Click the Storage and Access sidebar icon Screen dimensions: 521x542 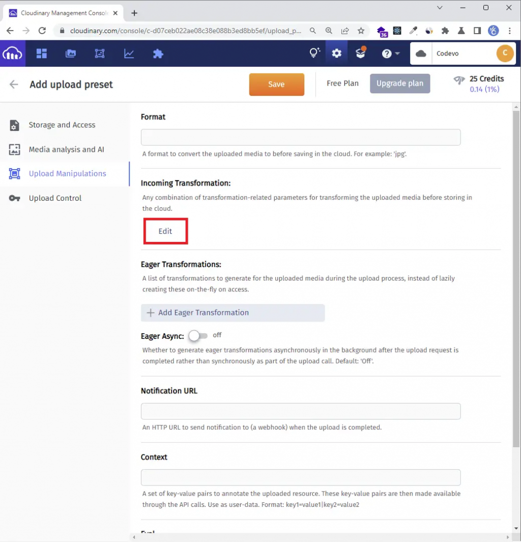(x=14, y=125)
